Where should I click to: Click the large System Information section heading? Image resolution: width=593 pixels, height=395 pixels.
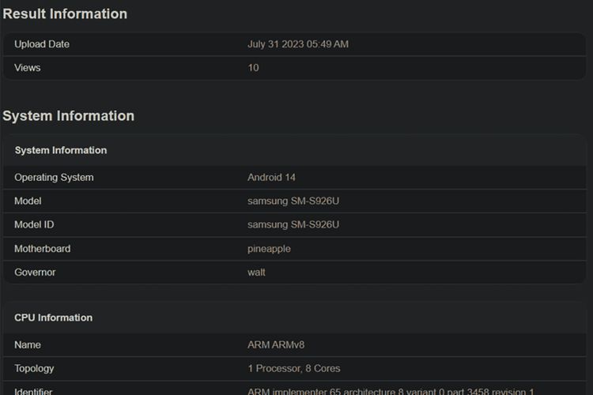pyautogui.click(x=69, y=116)
